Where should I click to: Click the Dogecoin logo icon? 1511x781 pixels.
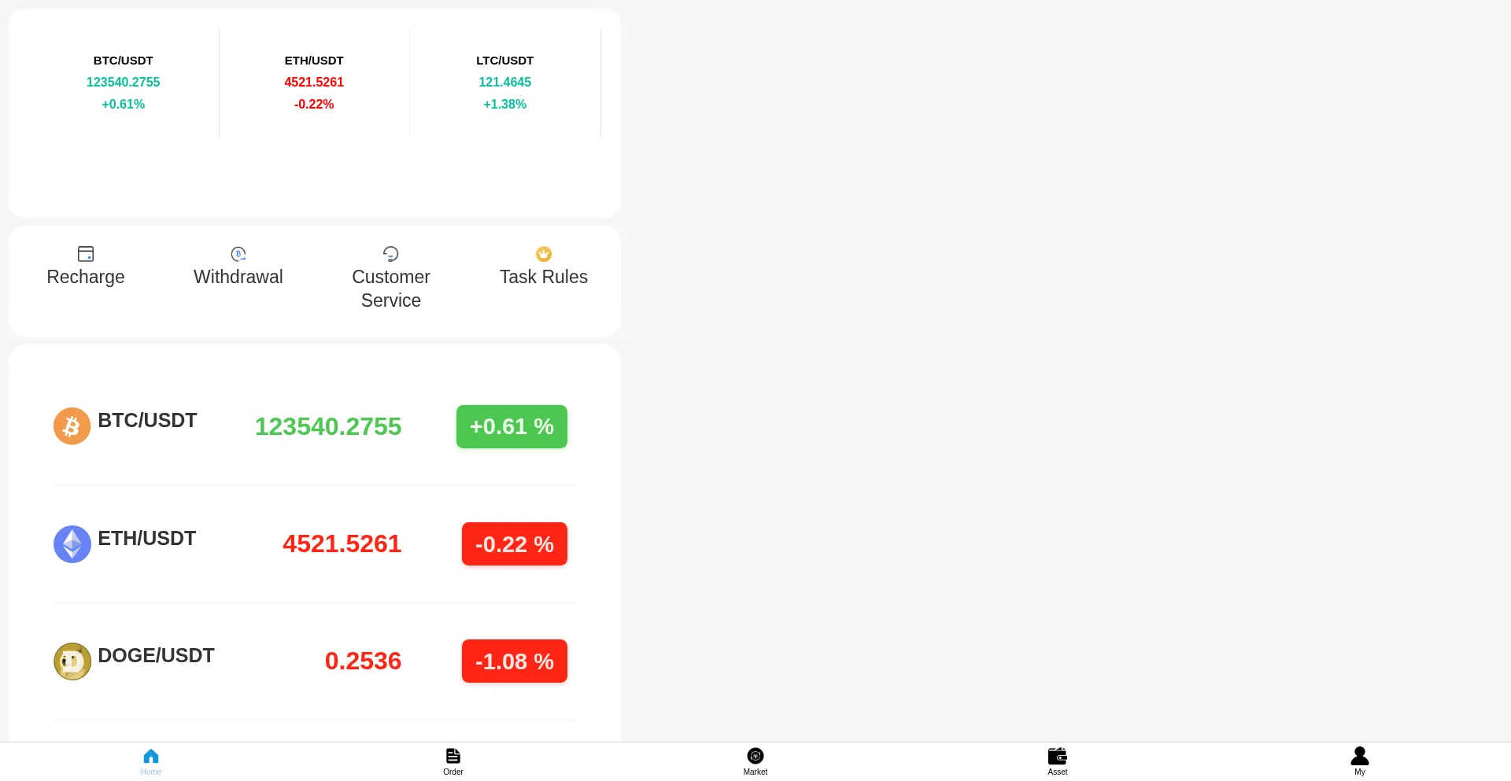pyautogui.click(x=72, y=661)
